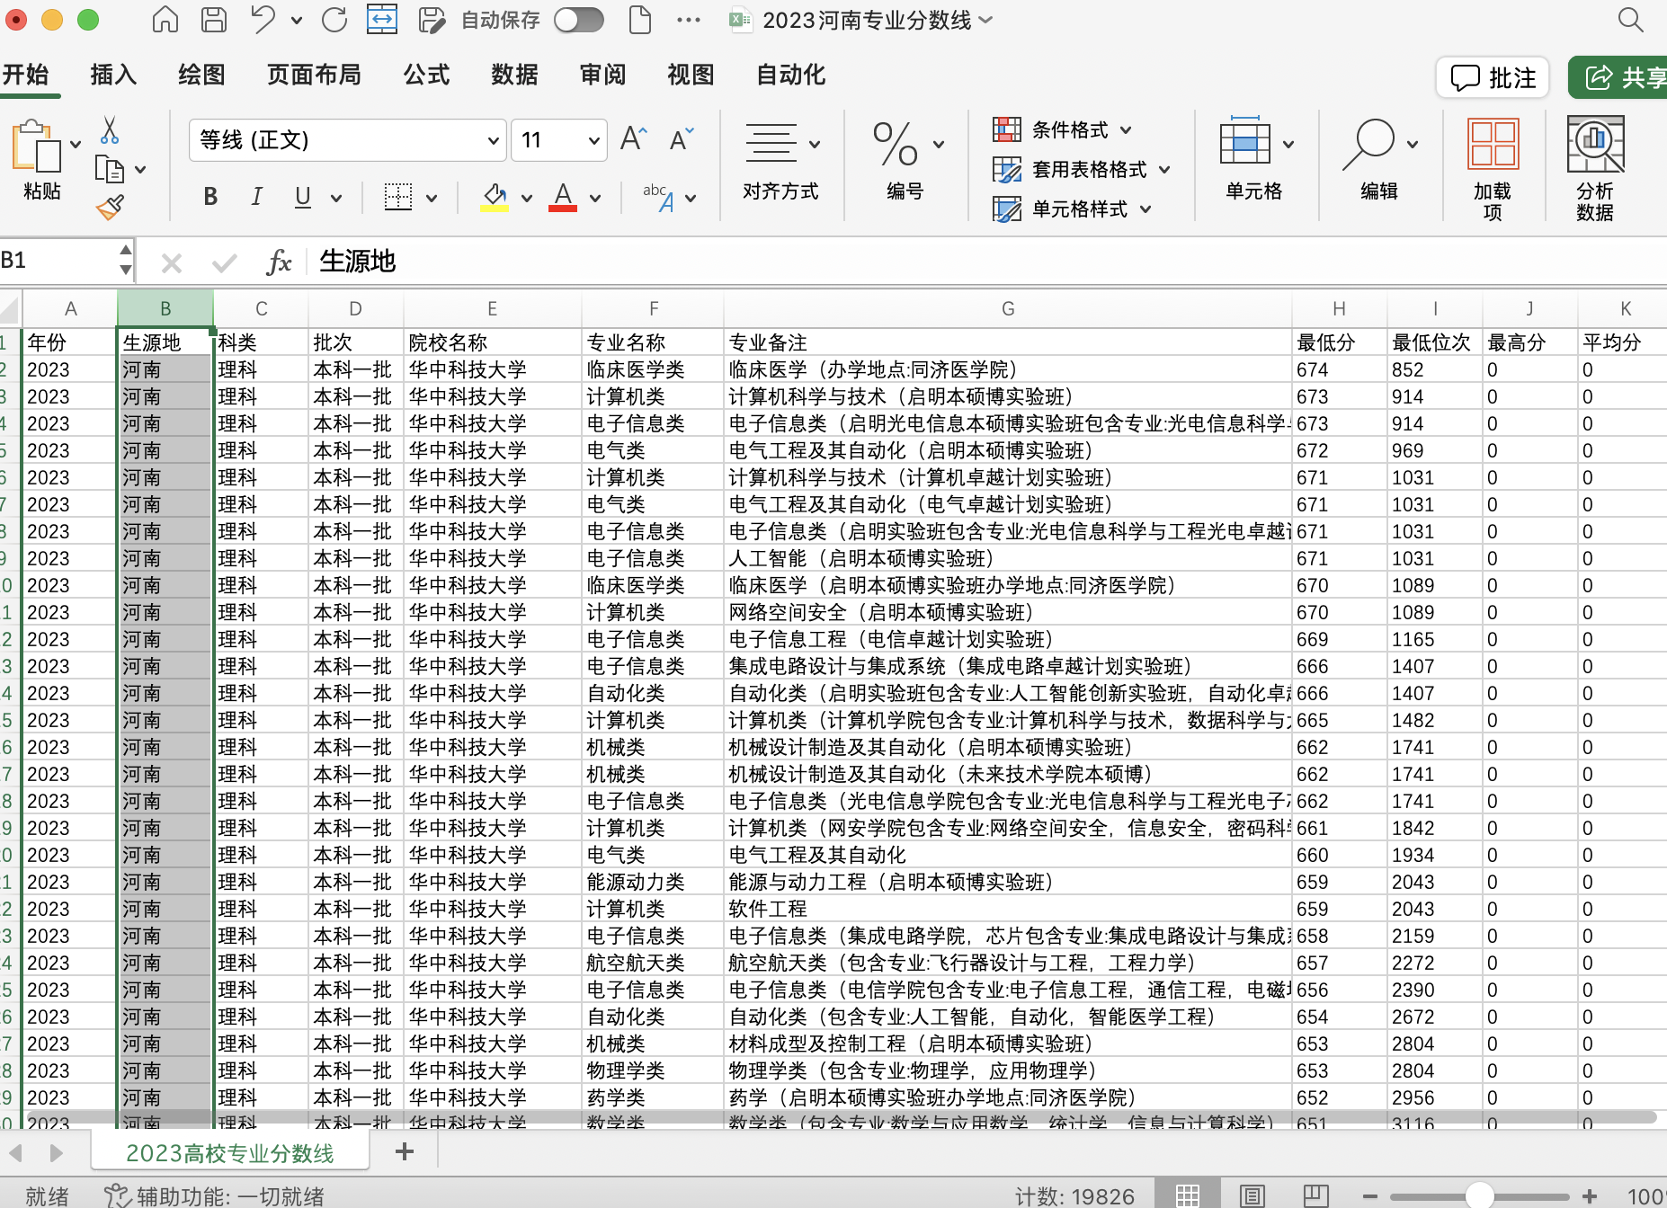Image resolution: width=1667 pixels, height=1208 pixels.
Task: Click the yellow fill color highlighter
Action: [x=494, y=197]
